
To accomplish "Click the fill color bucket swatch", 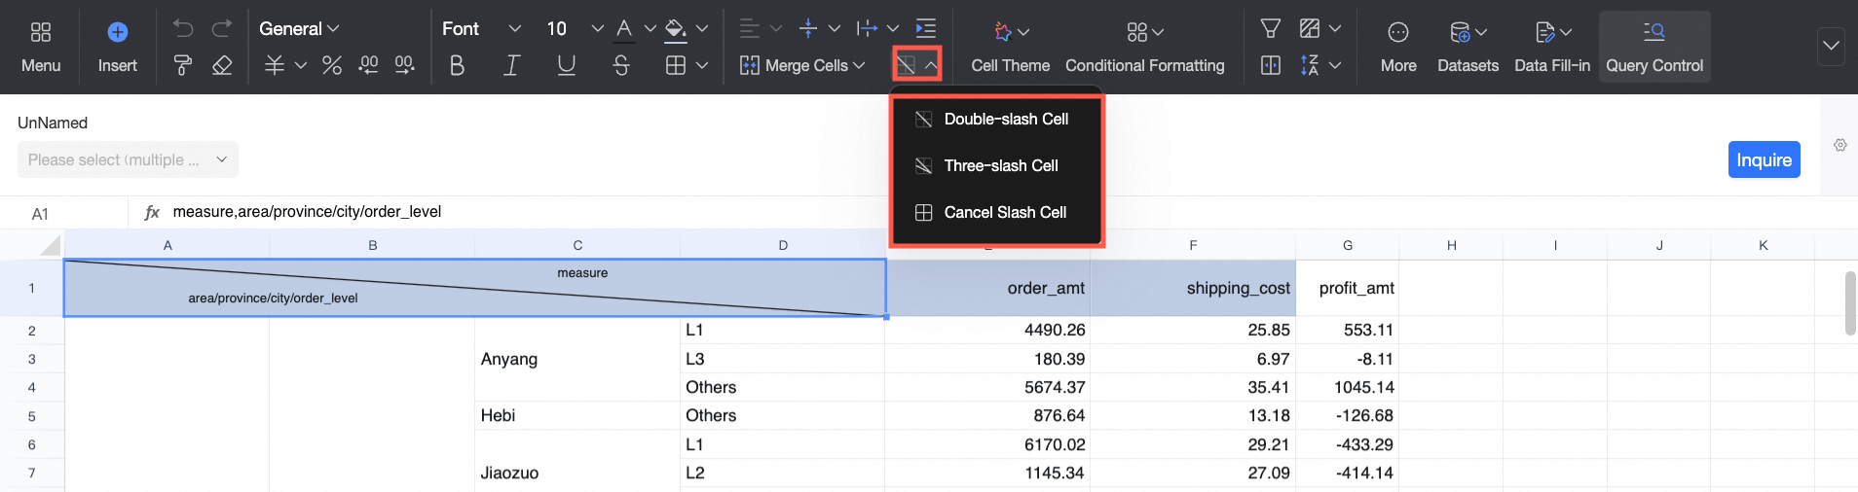I will click(676, 29).
